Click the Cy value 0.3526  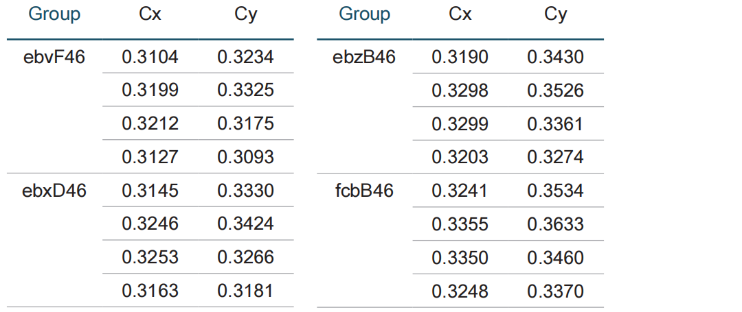(x=556, y=91)
